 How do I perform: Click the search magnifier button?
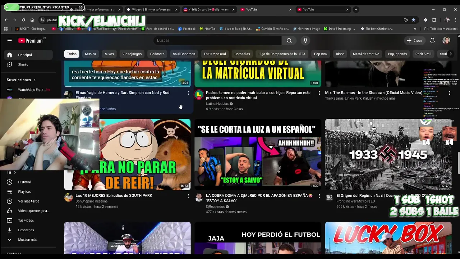click(x=289, y=41)
